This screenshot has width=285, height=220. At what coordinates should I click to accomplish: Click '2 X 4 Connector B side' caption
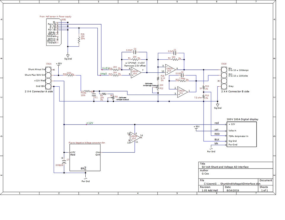pyautogui.click(x=235, y=91)
